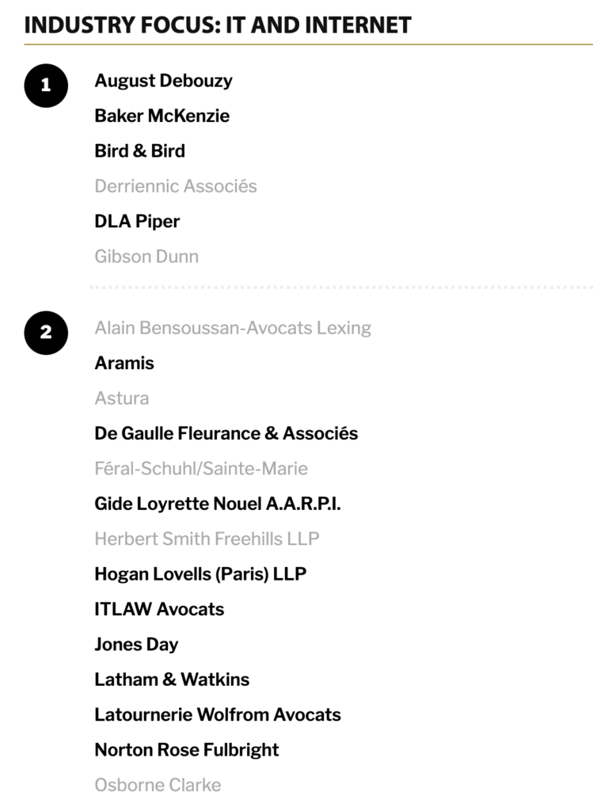
Task: Open De Gaulle Fleurance & Associés
Action: click(226, 433)
